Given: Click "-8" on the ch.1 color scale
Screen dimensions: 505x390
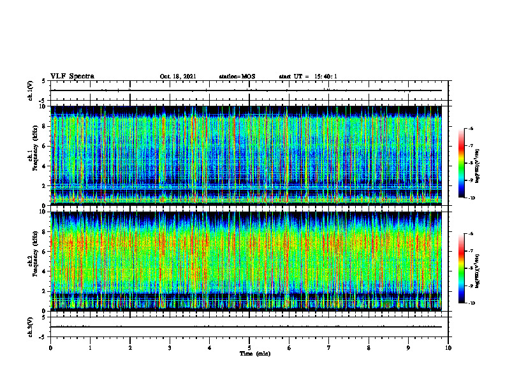Looking at the screenshot, I should pyautogui.click(x=471, y=163).
